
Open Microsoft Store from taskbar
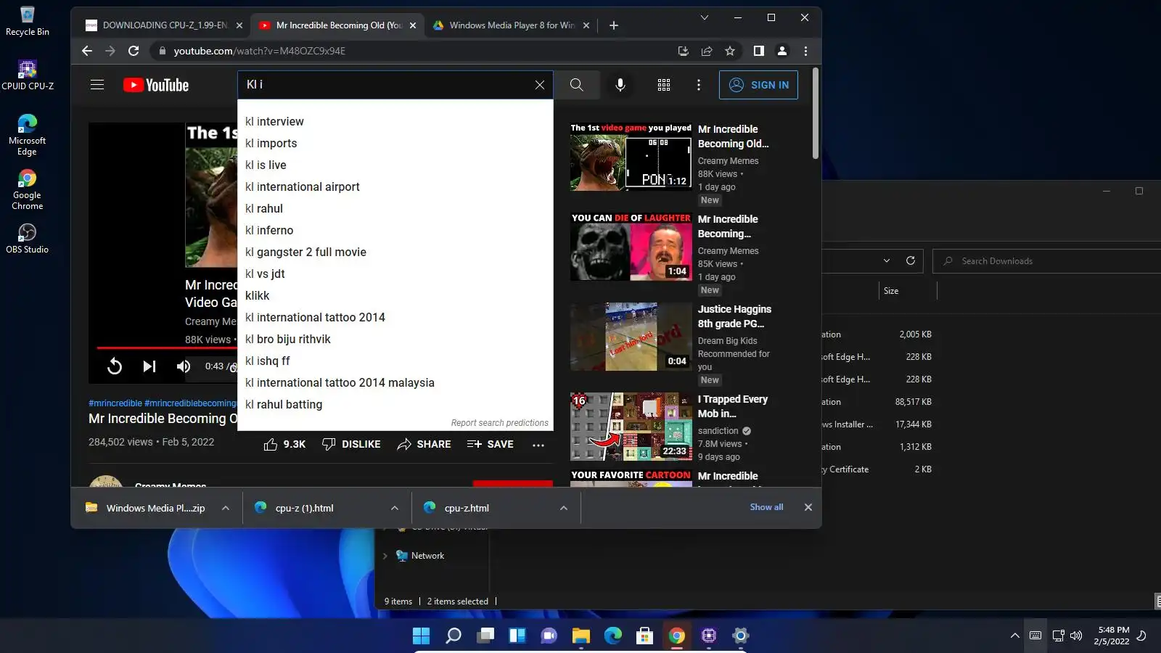[644, 636]
